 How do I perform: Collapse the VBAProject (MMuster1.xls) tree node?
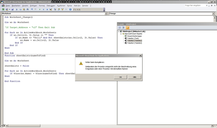[119, 32]
